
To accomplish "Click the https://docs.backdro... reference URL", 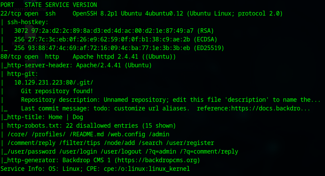I will coord(271,108).
